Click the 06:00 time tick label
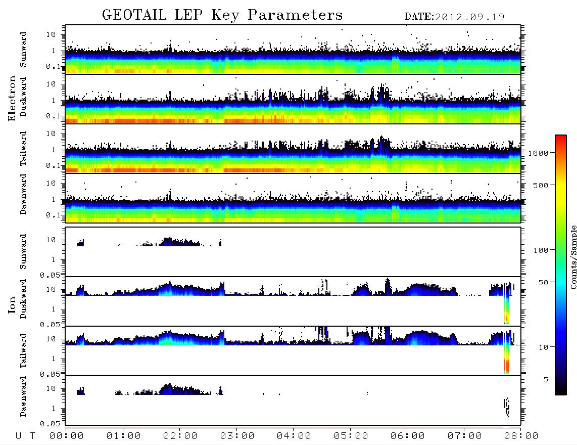577x445 pixels. tap(407, 436)
